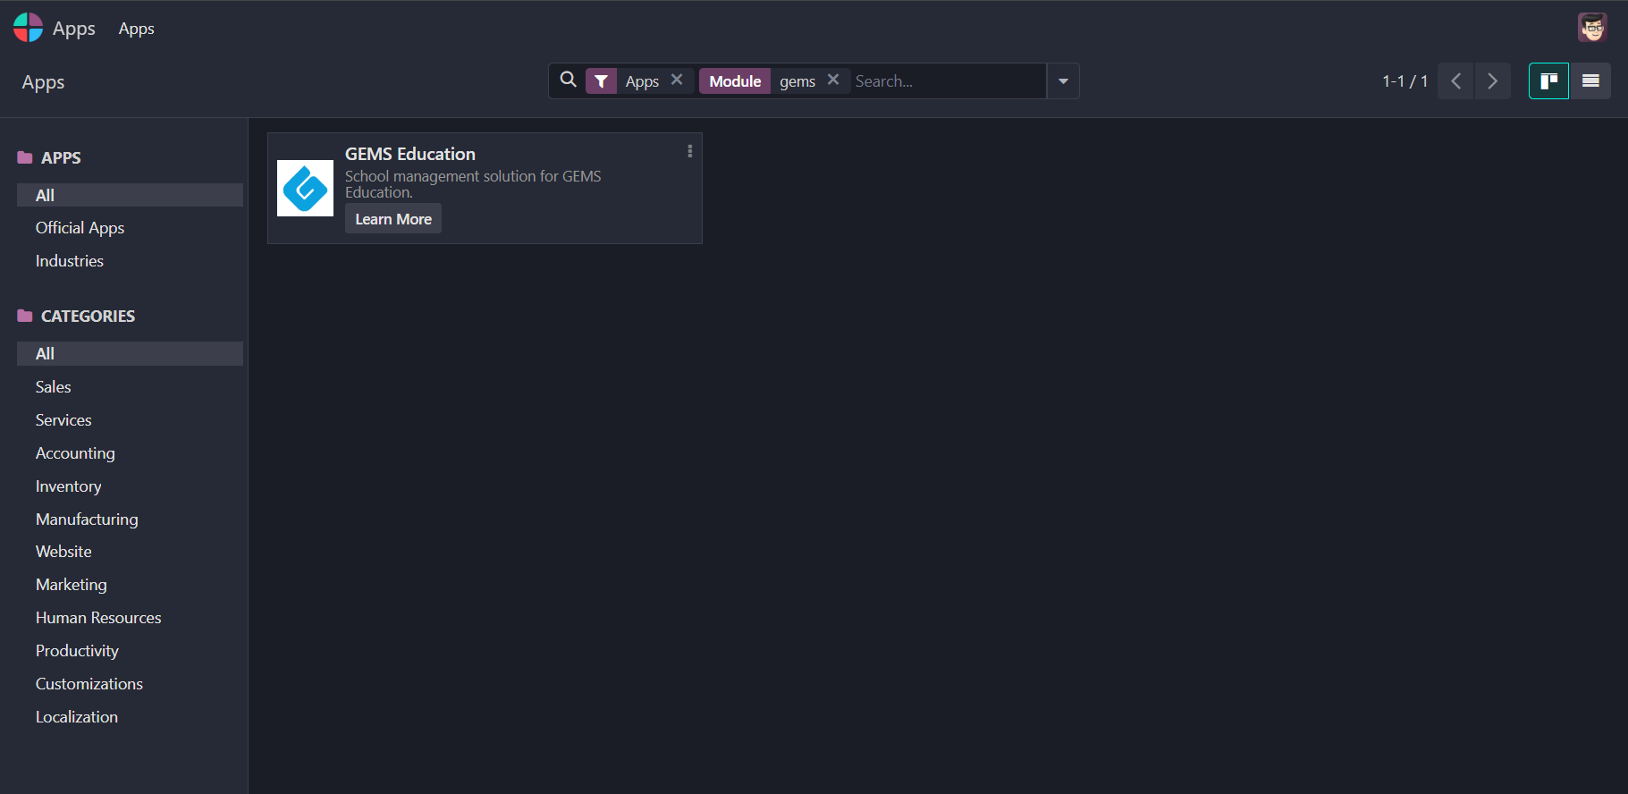The width and height of the screenshot is (1628, 794).
Task: Select the Accounting category
Action: [x=75, y=453]
